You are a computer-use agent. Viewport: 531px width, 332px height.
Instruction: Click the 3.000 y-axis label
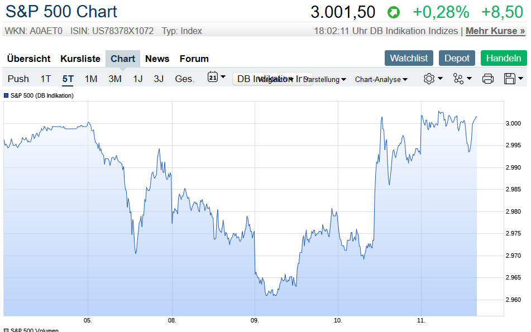coord(513,123)
